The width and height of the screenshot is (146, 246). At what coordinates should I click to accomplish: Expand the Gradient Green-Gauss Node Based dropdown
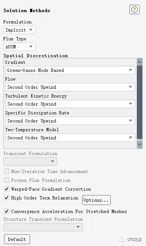(x=70, y=70)
